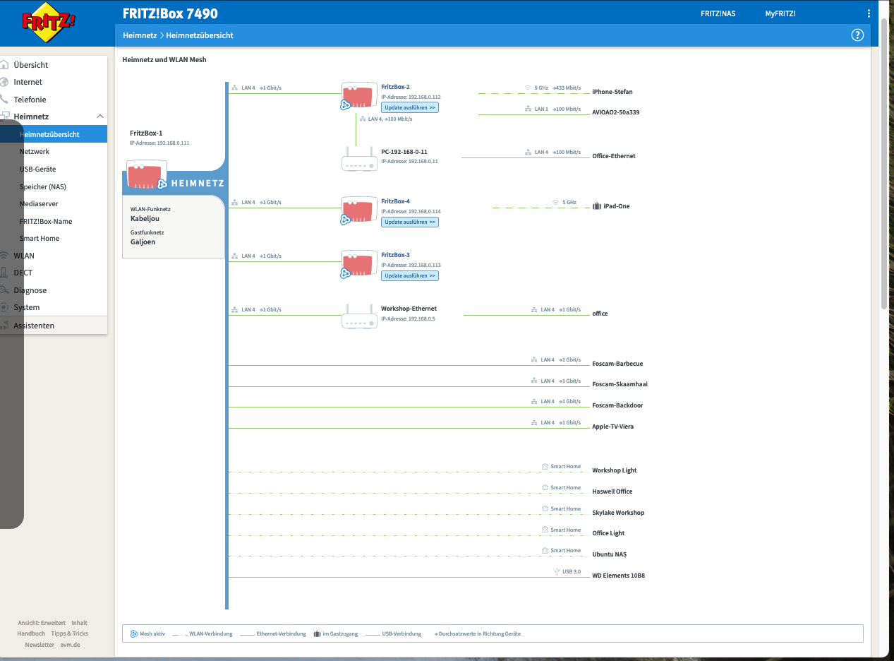The width and height of the screenshot is (894, 661).
Task: Open FRITZ!NAS link in header
Action: click(718, 13)
